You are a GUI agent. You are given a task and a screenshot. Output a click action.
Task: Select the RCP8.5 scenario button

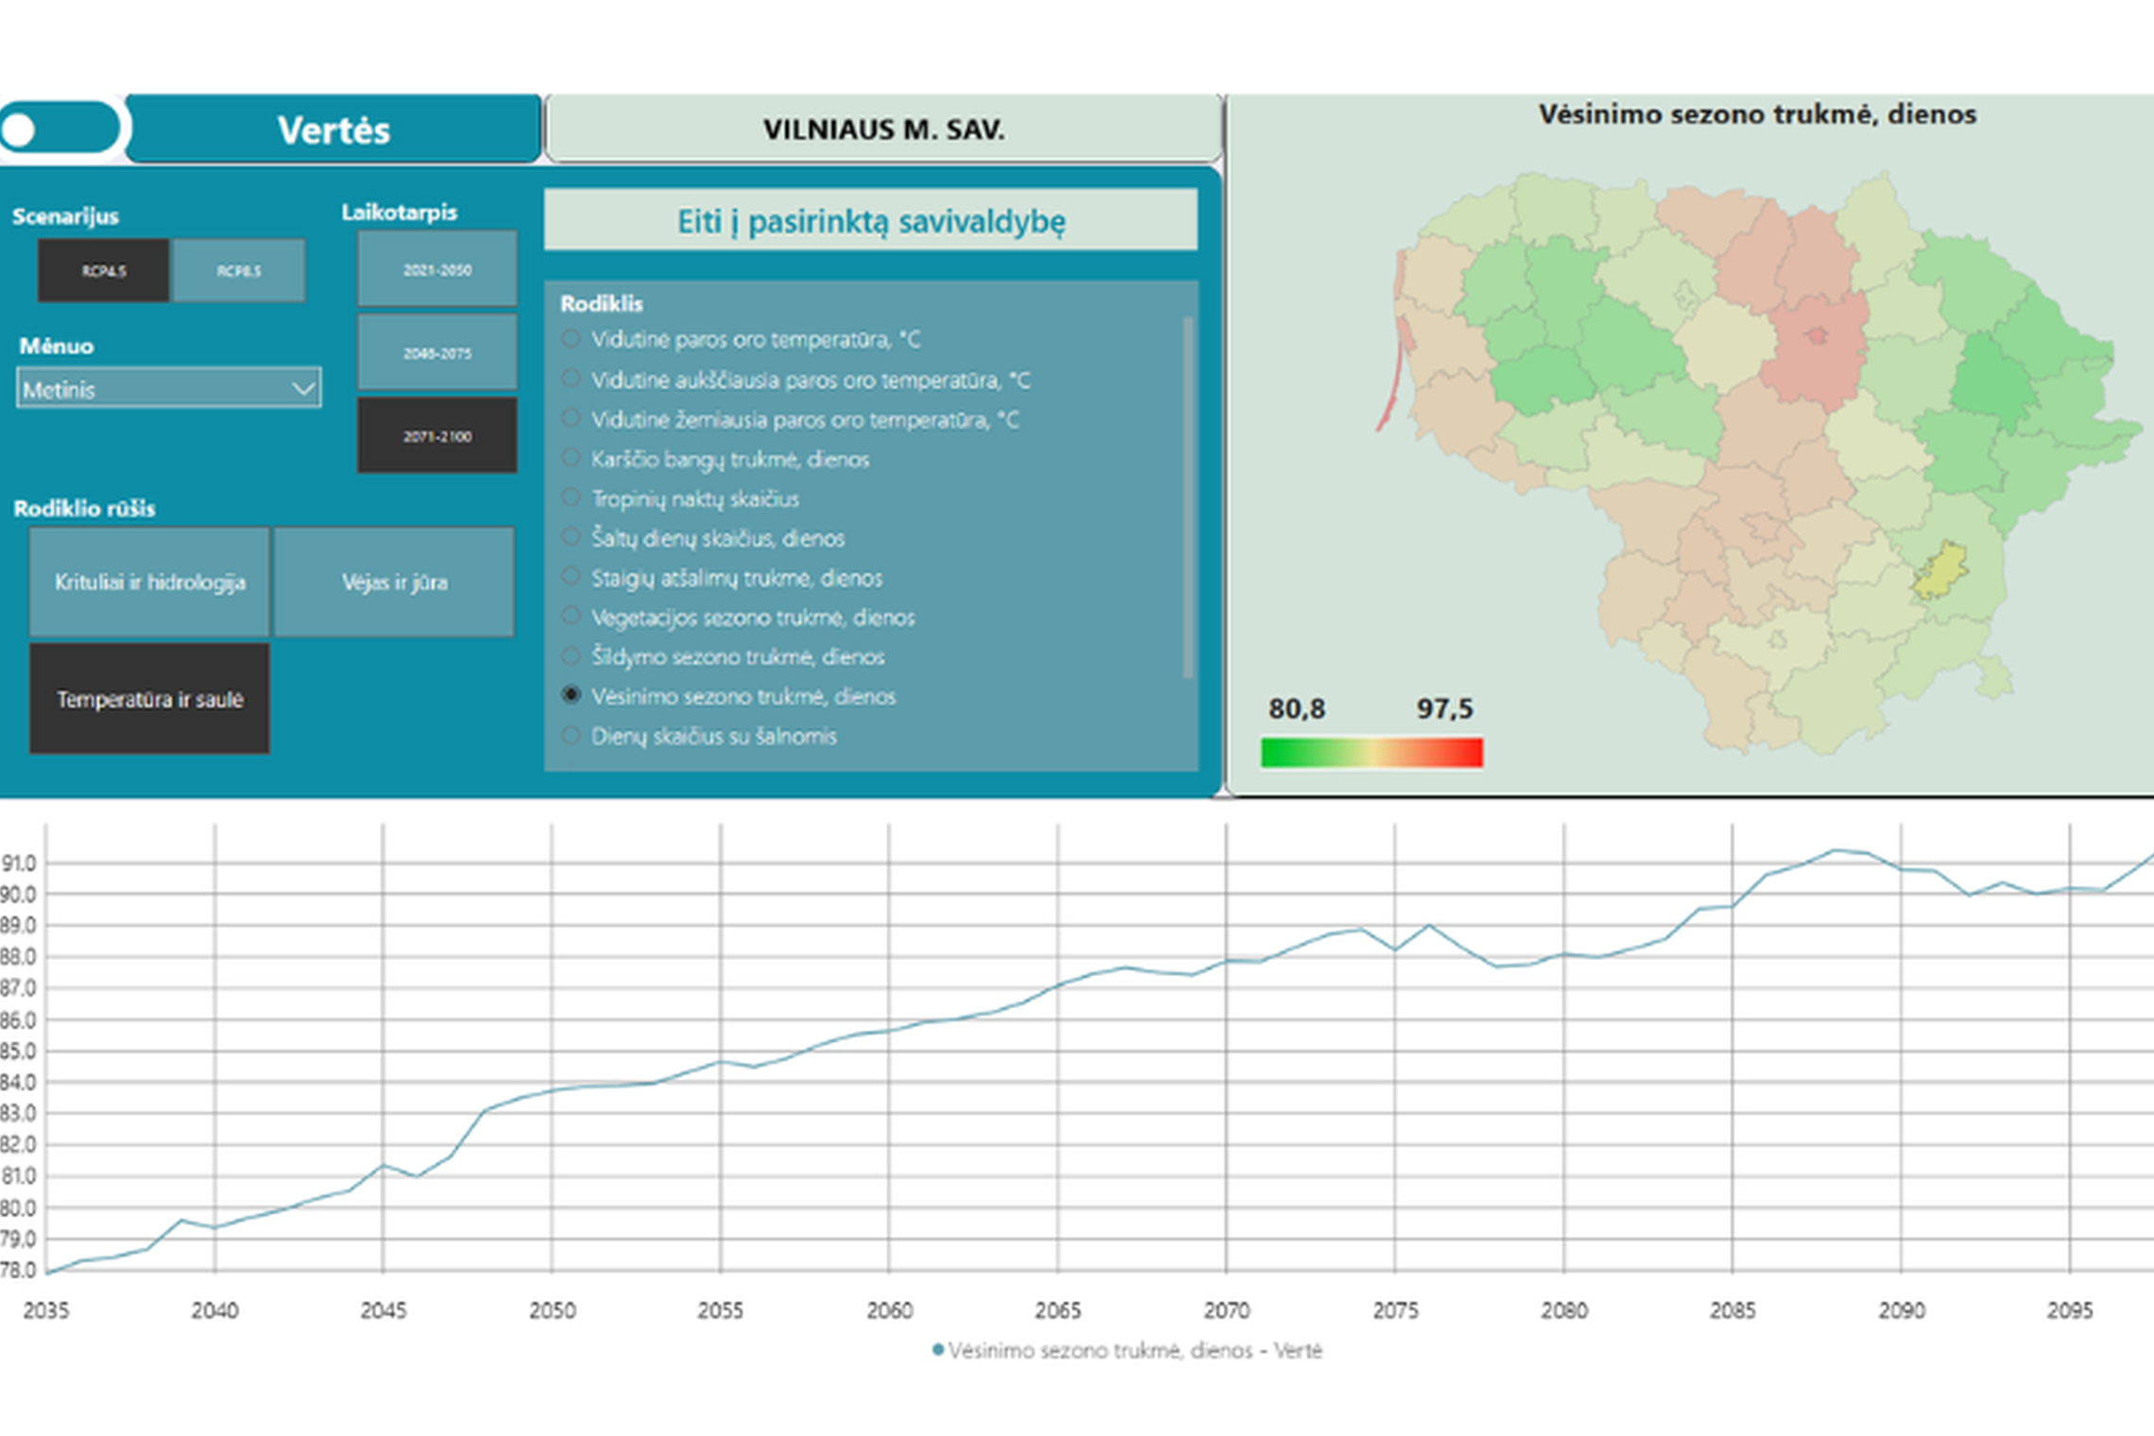(x=239, y=271)
